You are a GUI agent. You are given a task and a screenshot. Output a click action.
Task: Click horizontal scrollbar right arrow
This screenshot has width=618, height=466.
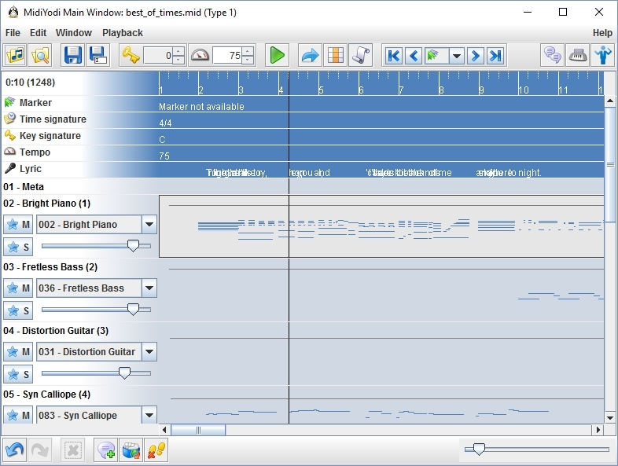pyautogui.click(x=598, y=430)
